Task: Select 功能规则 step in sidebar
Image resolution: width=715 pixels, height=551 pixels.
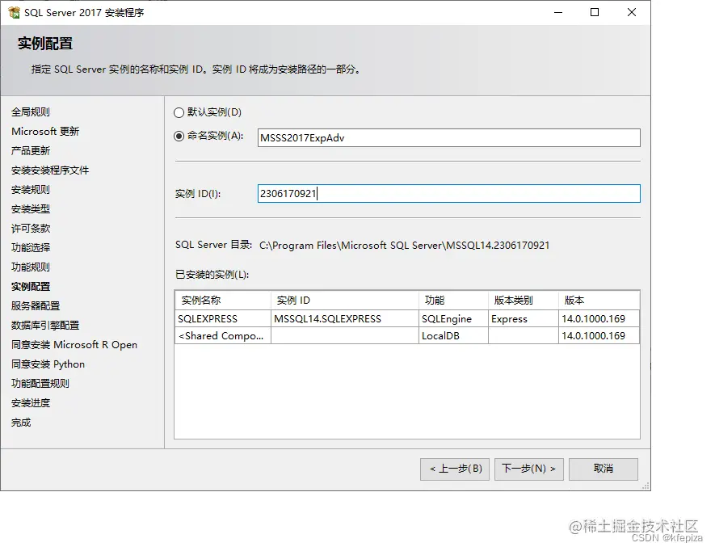Action: coord(31,267)
